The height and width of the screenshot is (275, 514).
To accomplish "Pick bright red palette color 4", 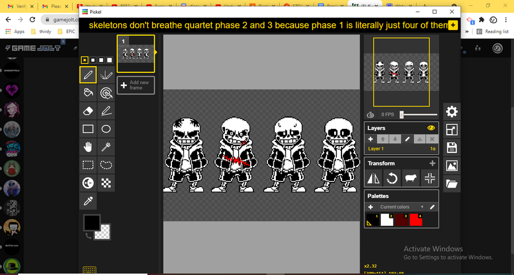I will click(x=416, y=220).
